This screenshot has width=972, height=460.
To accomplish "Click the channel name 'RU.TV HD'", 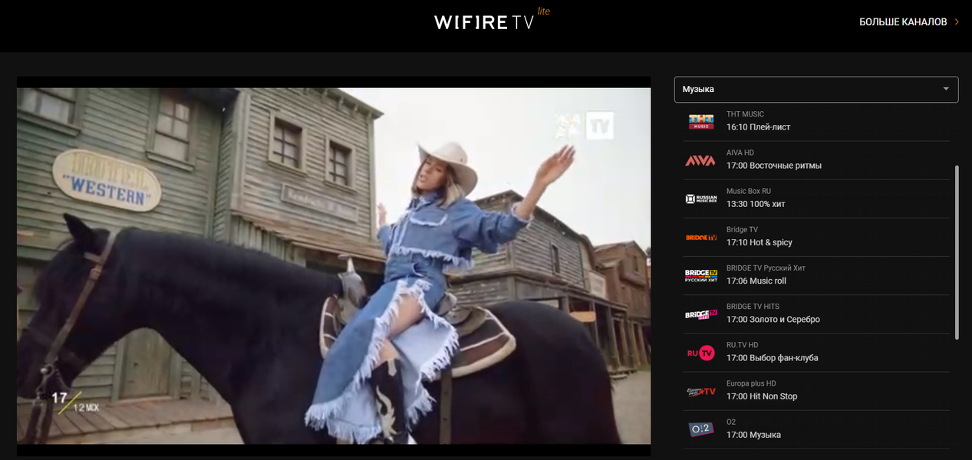I will (x=743, y=345).
